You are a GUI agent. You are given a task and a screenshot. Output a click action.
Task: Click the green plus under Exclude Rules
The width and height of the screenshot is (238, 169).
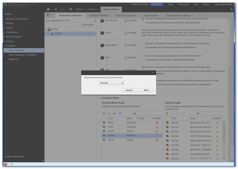(x=167, y=113)
